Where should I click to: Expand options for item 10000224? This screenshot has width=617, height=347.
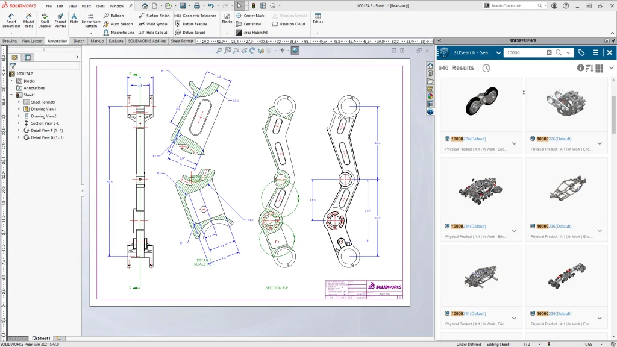pyautogui.click(x=514, y=143)
